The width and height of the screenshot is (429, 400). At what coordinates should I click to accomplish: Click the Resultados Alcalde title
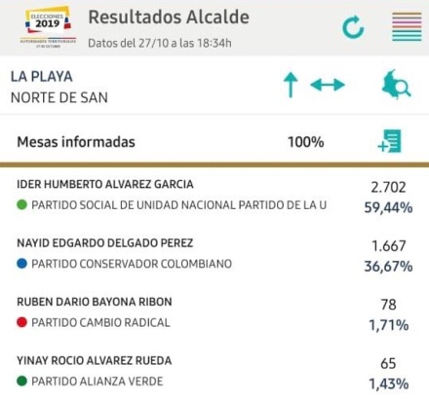[169, 18]
